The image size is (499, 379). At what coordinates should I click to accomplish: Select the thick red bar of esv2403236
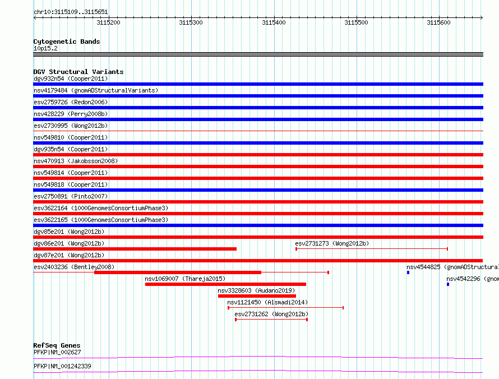pos(178,272)
